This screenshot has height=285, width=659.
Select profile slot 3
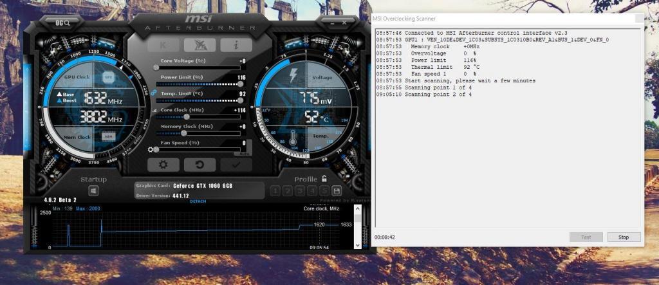299,191
